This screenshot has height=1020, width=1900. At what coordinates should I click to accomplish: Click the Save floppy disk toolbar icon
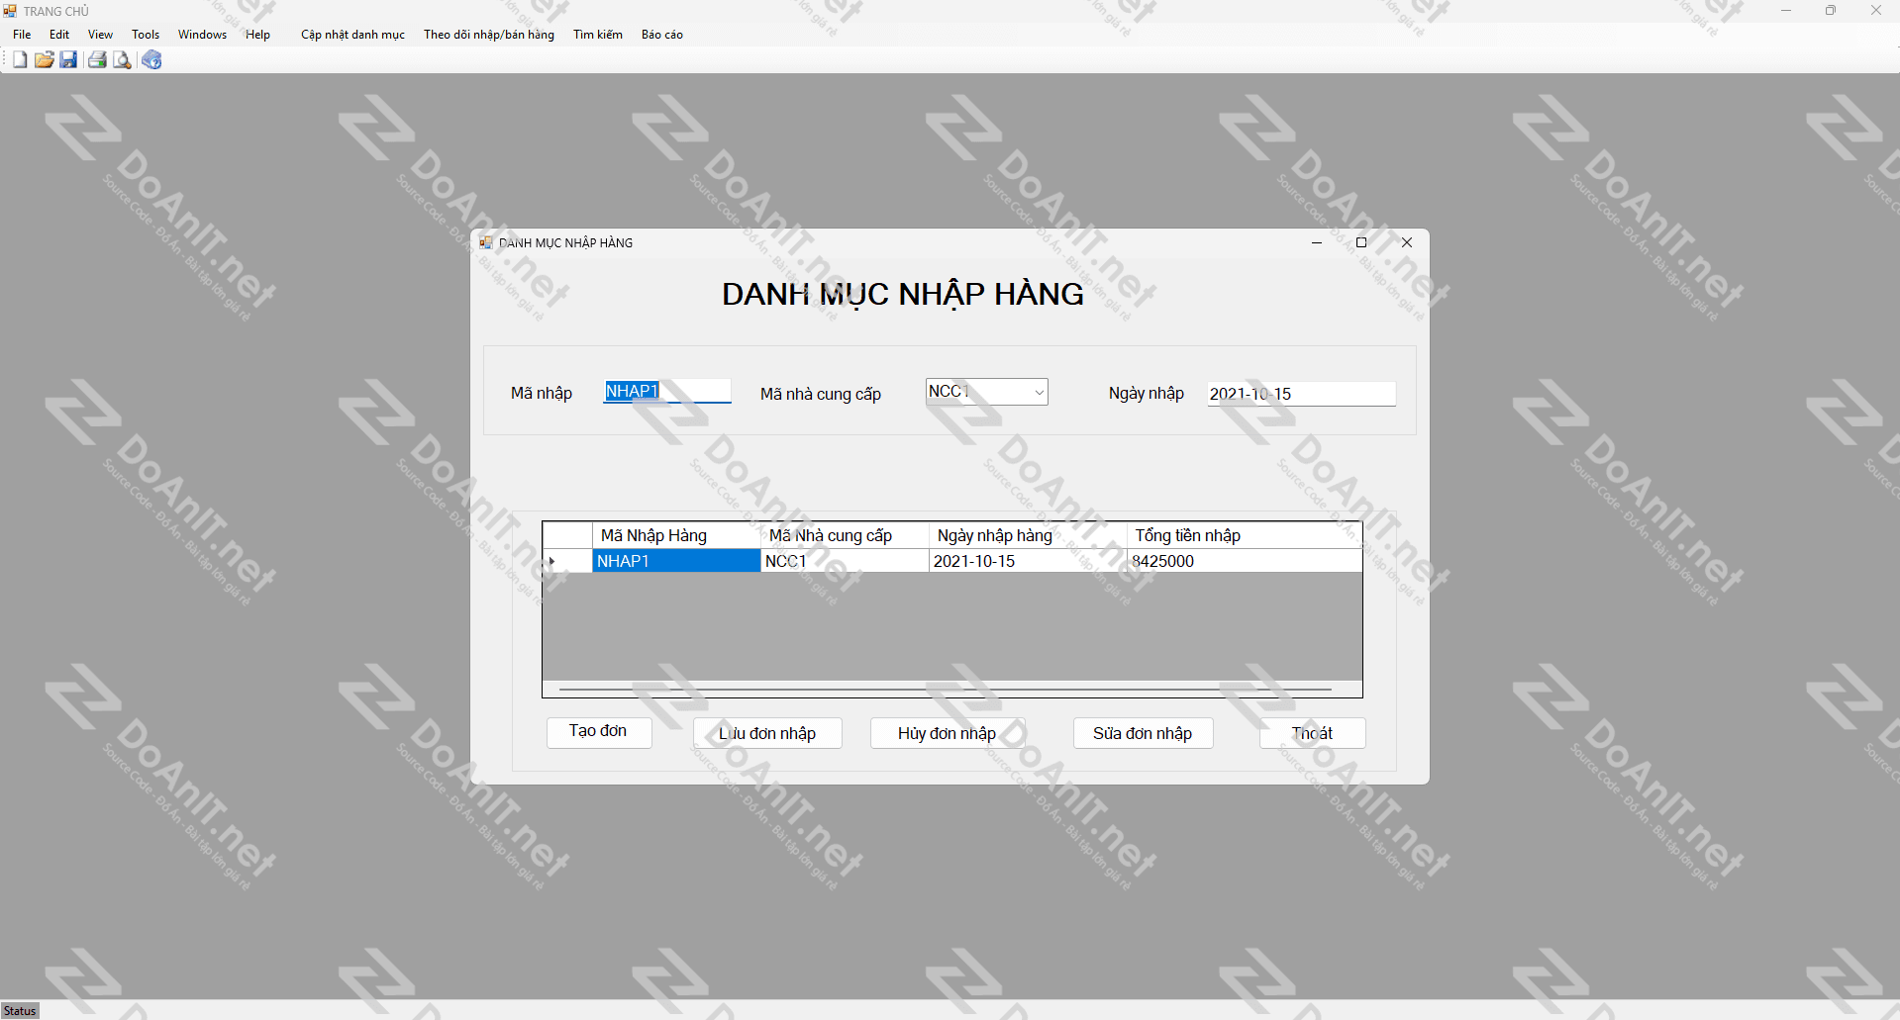[68, 60]
